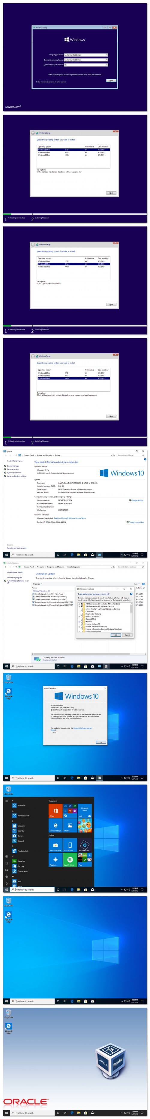The height and width of the screenshot is (1119, 150).
Task: Click Change settings beside computer name
Action: pyautogui.click(x=137, y=501)
